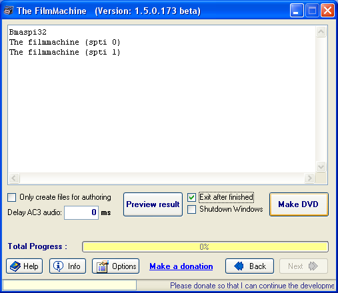The height and width of the screenshot is (293, 338).
Task: Start burning with Make DVD button
Action: click(x=299, y=204)
